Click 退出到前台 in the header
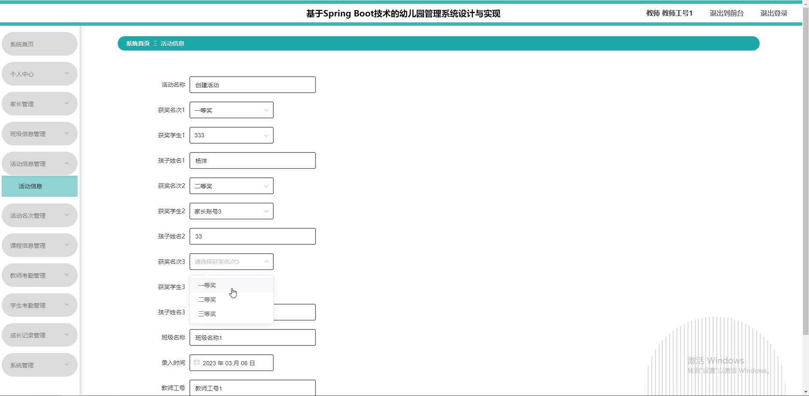The height and width of the screenshot is (396, 809). point(726,13)
